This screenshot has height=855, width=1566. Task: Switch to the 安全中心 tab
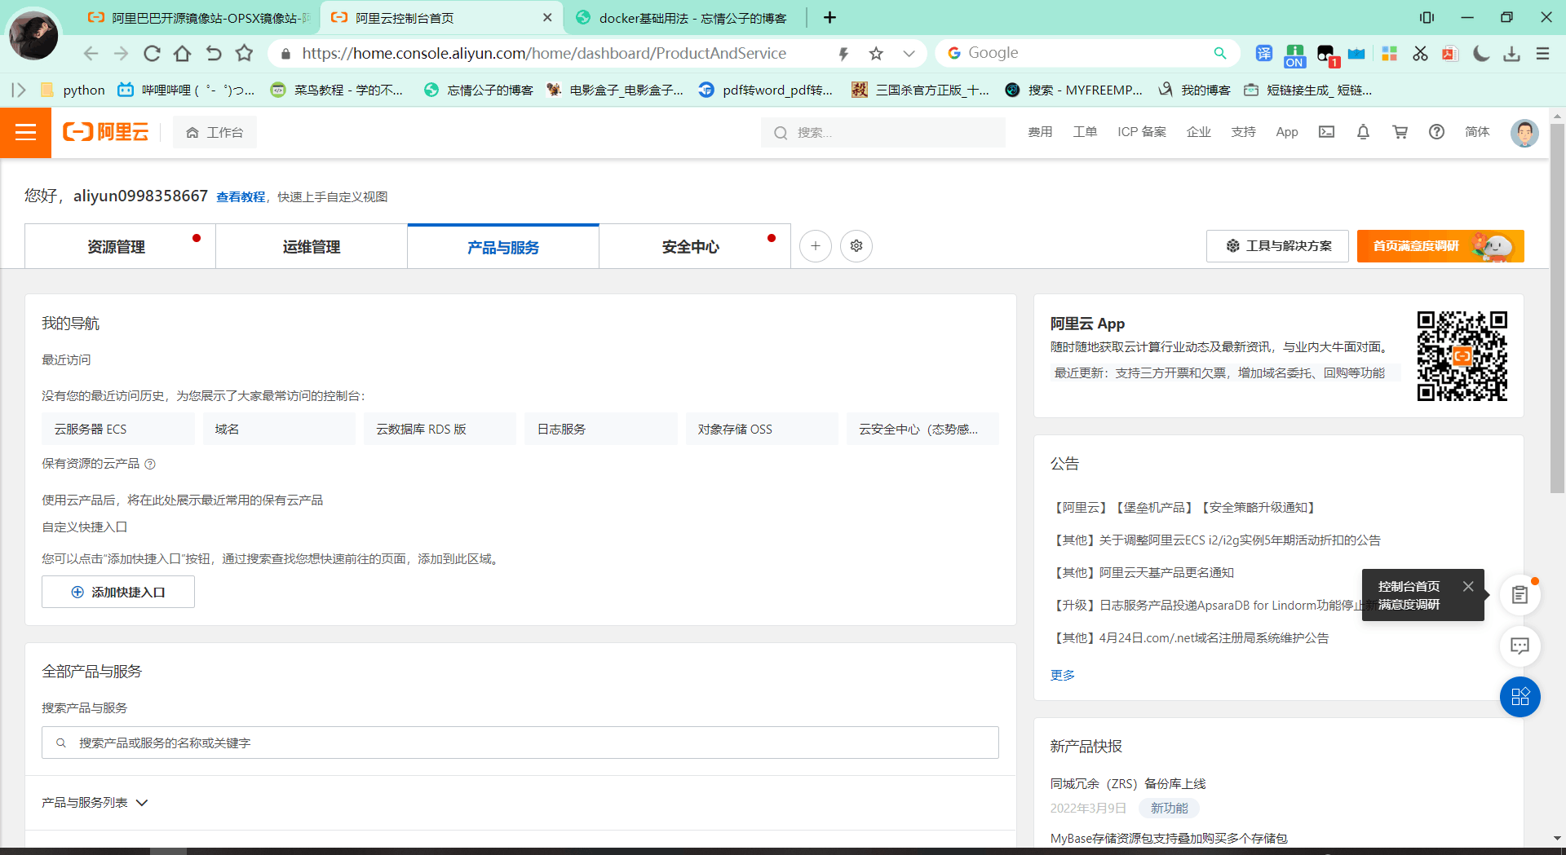click(695, 246)
